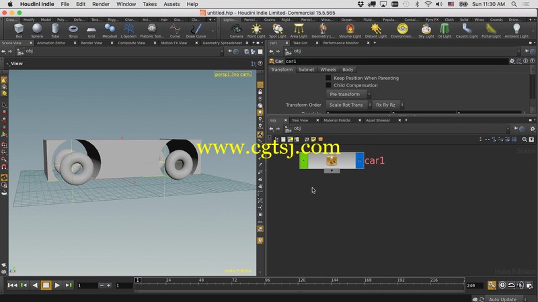Add a Caustic Light from the shelf

pos(467,30)
